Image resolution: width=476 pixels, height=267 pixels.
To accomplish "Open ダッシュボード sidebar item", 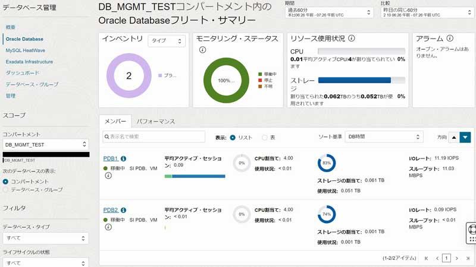I will pyautogui.click(x=23, y=73).
